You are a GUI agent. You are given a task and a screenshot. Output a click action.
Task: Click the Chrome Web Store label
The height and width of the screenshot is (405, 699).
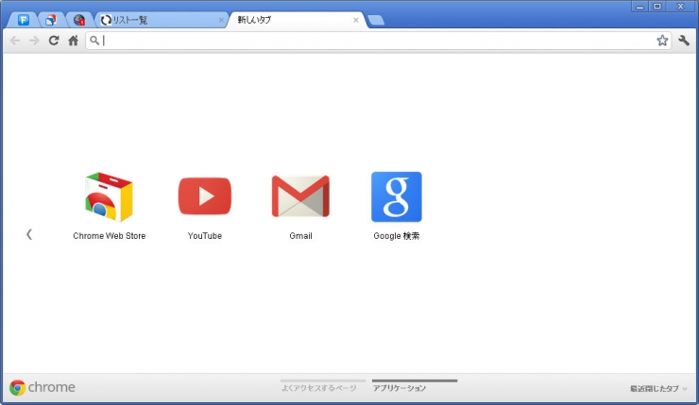coord(110,236)
